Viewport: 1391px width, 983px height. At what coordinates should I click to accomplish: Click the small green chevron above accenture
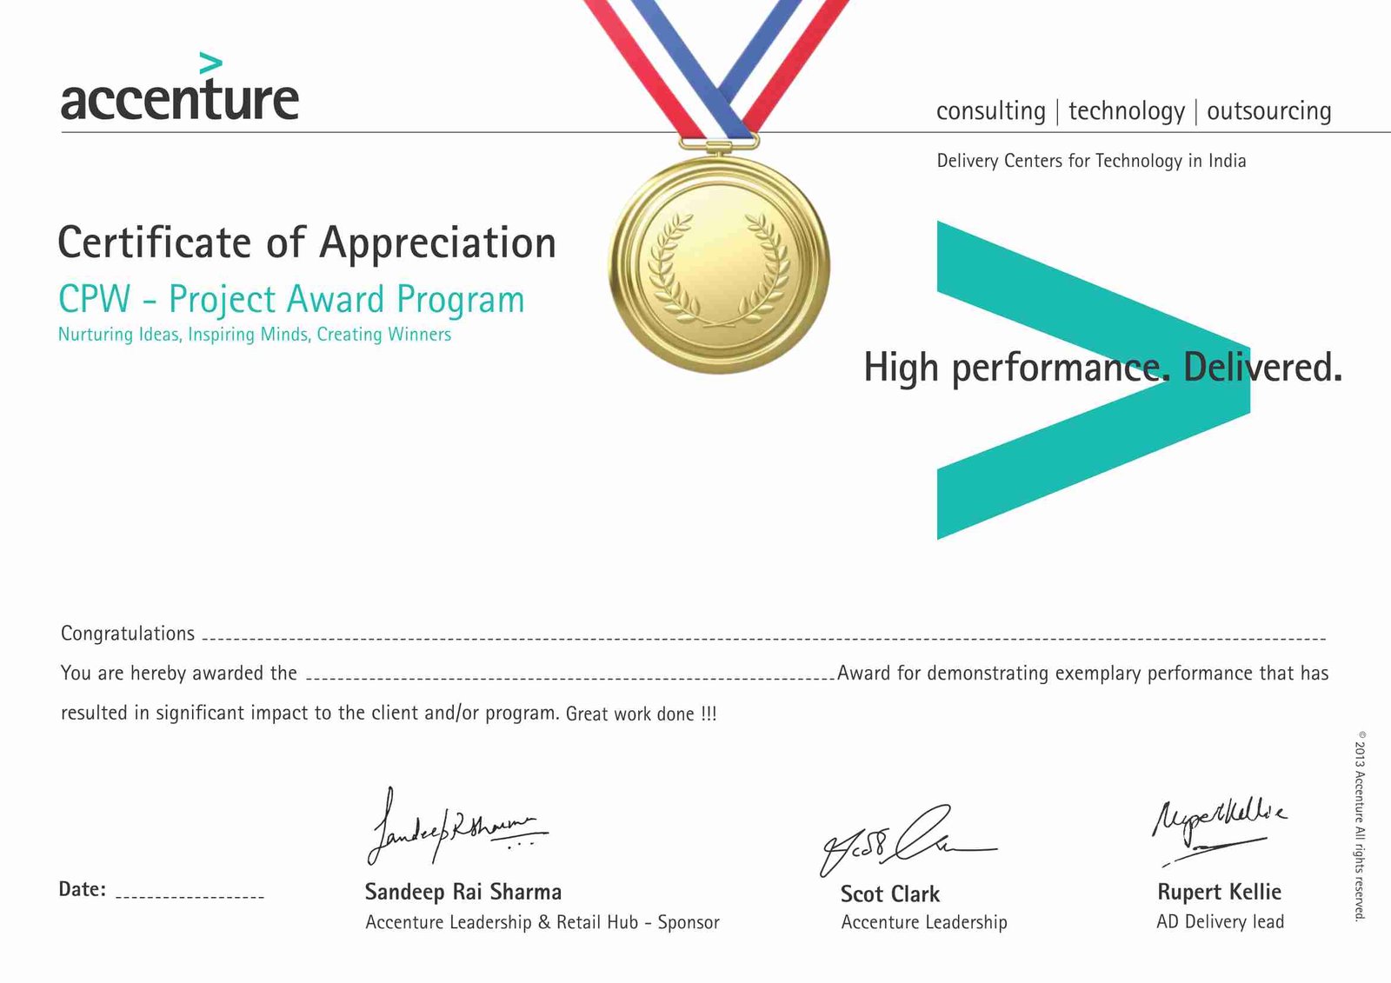point(210,63)
